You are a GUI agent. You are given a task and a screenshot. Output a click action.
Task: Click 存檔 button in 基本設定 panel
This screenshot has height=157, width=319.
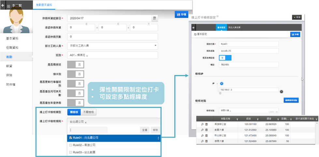(x=295, y=34)
